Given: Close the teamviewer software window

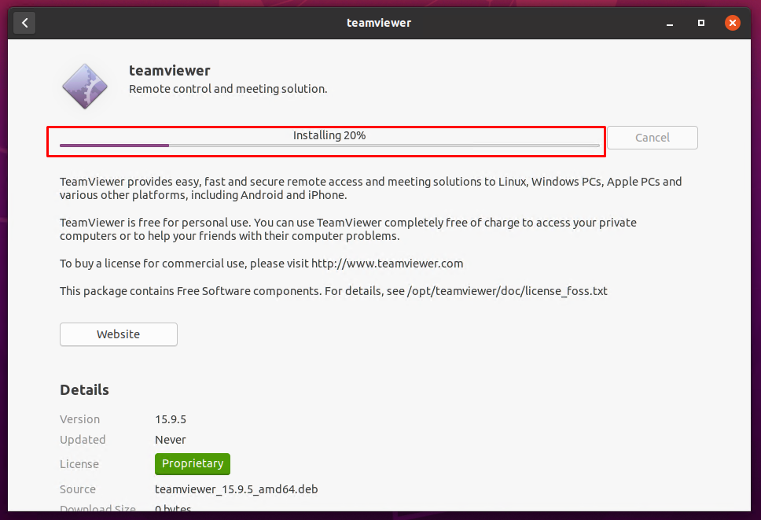Looking at the screenshot, I should (x=733, y=23).
